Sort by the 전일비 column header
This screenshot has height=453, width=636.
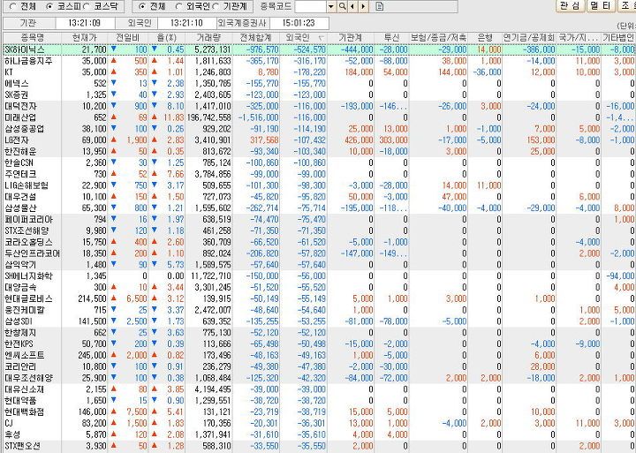pyautogui.click(x=128, y=38)
